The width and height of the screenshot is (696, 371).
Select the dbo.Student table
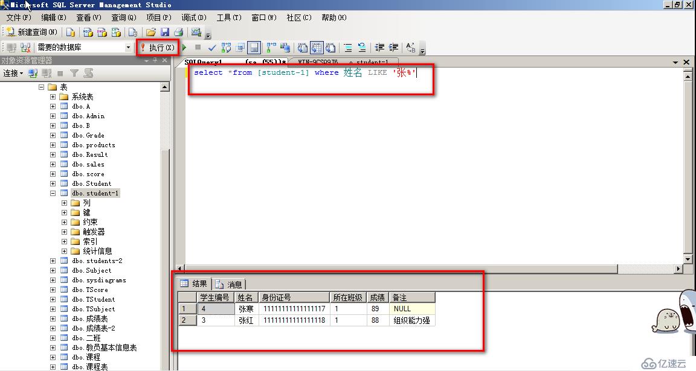click(92, 183)
